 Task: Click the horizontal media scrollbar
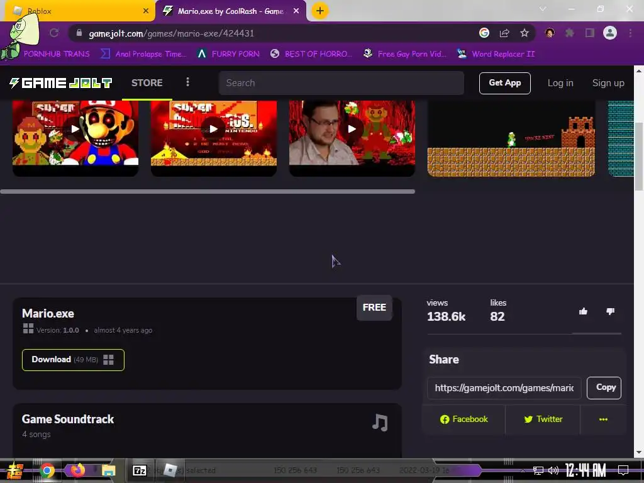208,191
